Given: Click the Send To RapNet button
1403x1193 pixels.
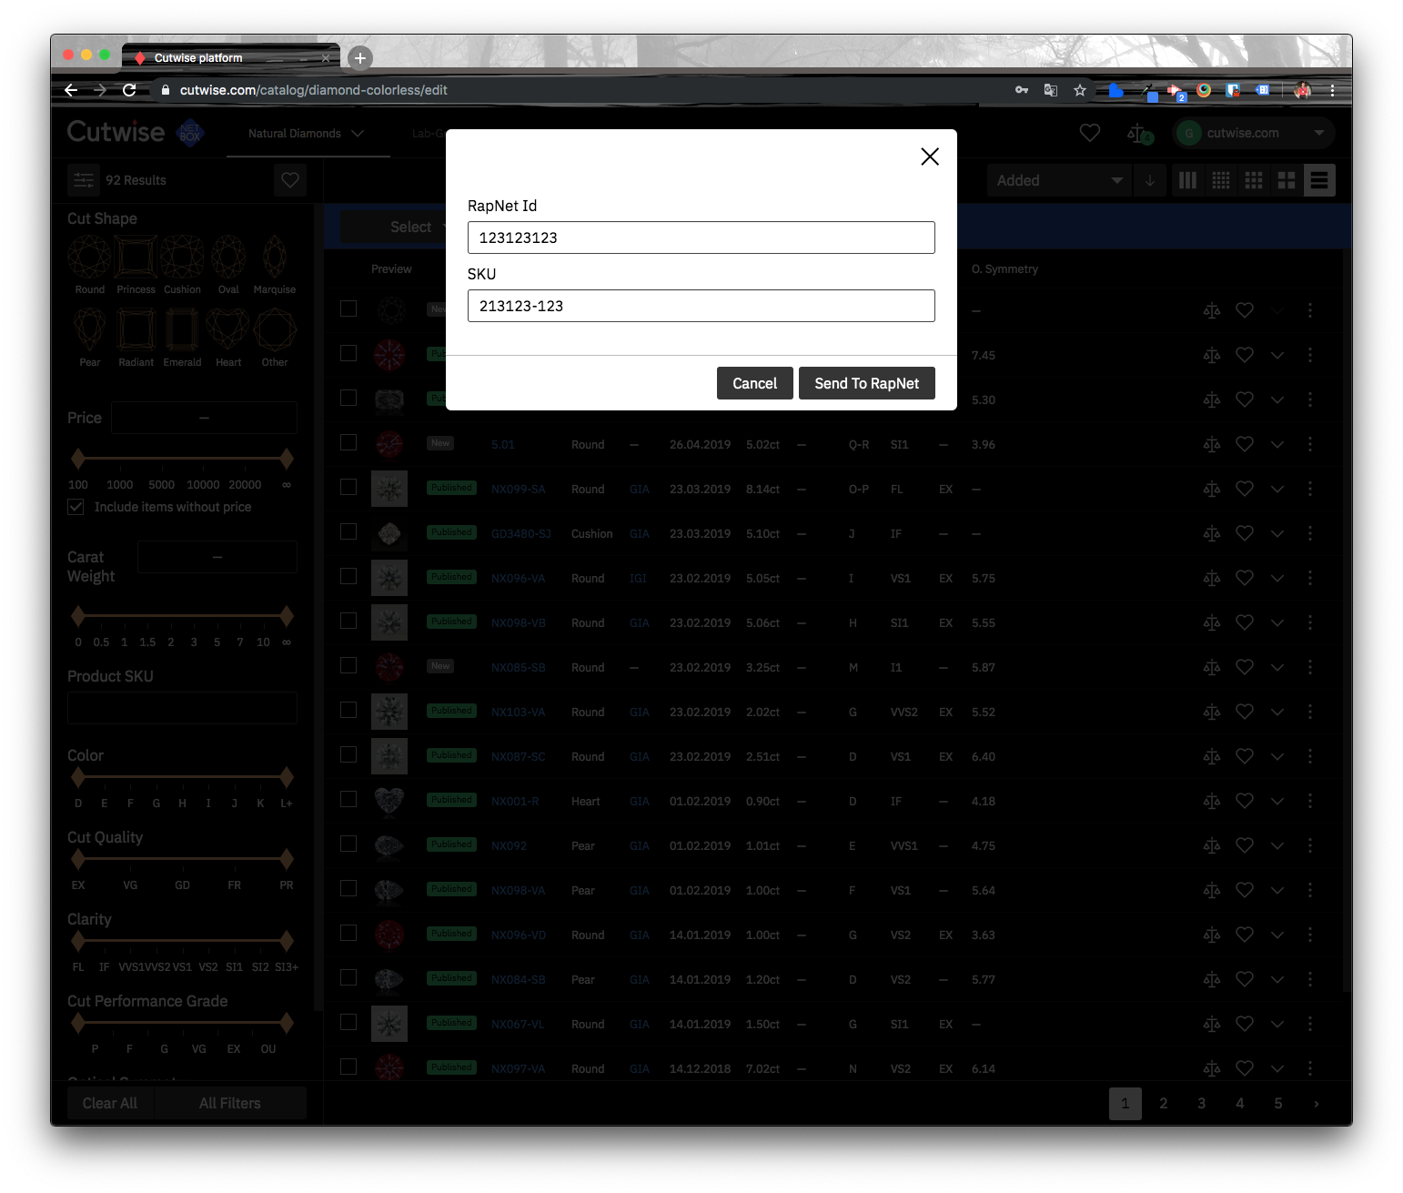Looking at the screenshot, I should 867,383.
